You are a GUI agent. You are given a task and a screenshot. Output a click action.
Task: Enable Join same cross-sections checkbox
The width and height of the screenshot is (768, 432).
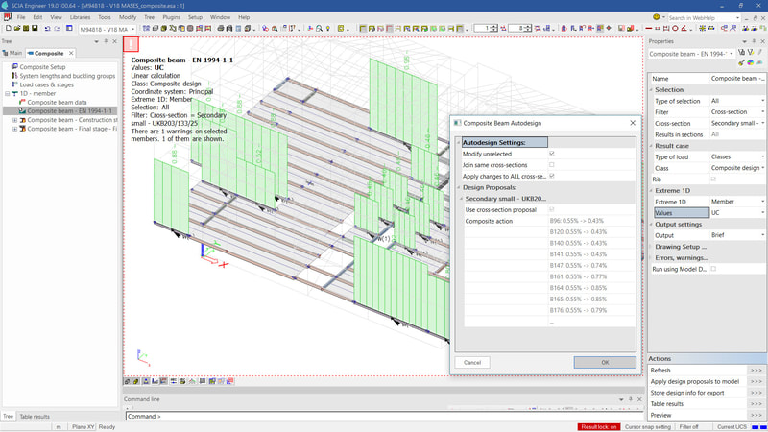coord(551,164)
